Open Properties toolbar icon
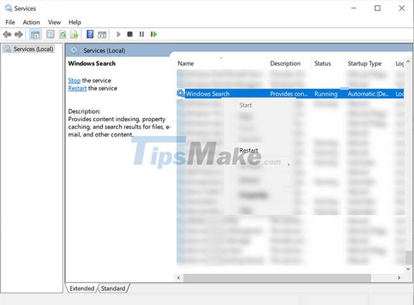Viewport: 414px width, 305px height. [x=50, y=34]
